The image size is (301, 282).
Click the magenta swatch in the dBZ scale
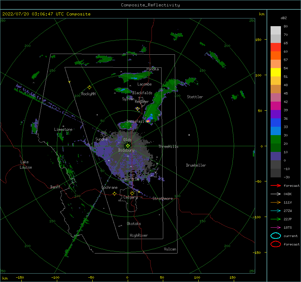[276, 106]
